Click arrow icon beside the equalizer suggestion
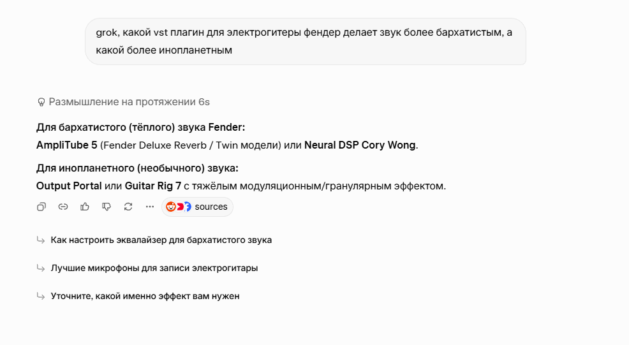629x345 pixels. click(x=41, y=240)
